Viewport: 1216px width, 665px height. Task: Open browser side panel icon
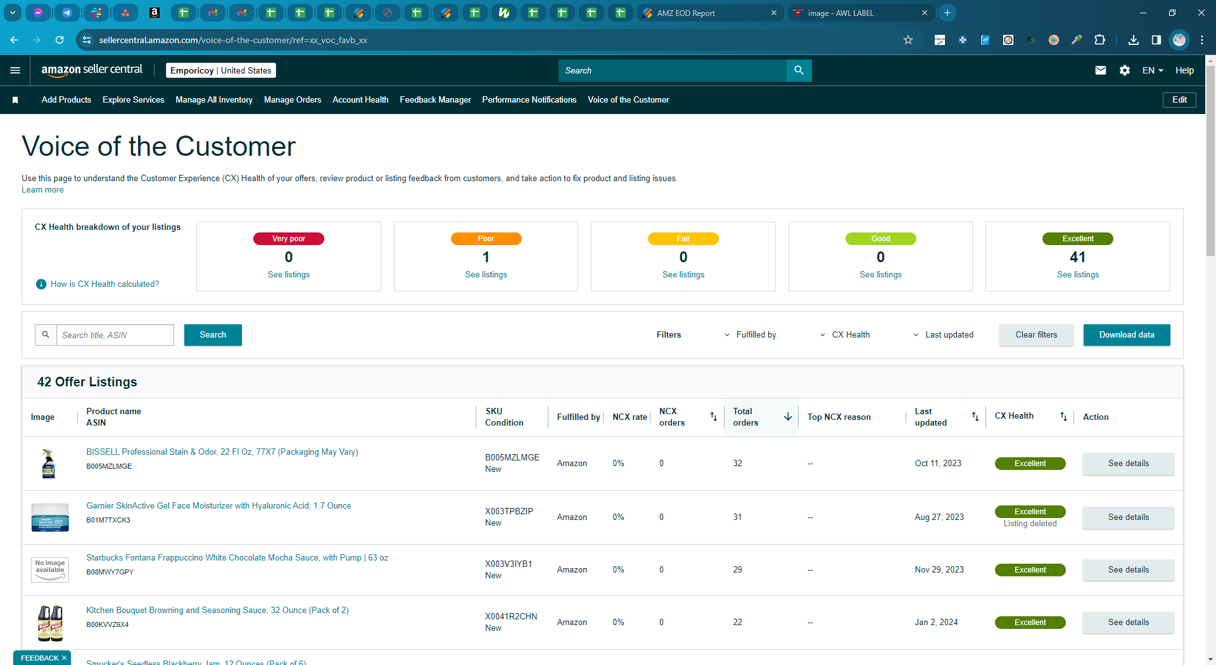(x=1156, y=40)
